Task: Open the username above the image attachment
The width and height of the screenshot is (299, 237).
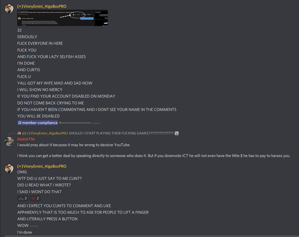Action: coord(42,6)
